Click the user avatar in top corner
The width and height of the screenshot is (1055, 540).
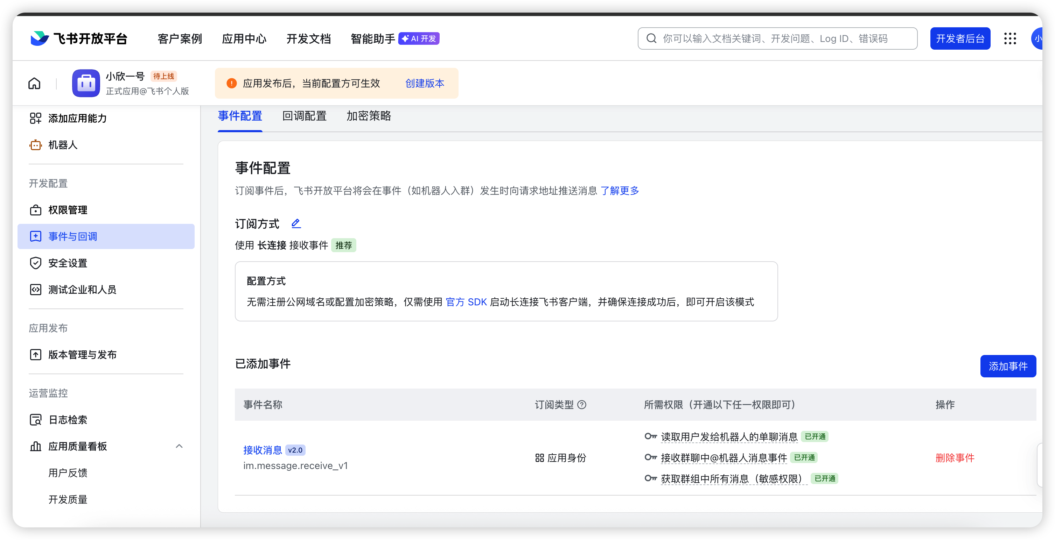tap(1037, 38)
